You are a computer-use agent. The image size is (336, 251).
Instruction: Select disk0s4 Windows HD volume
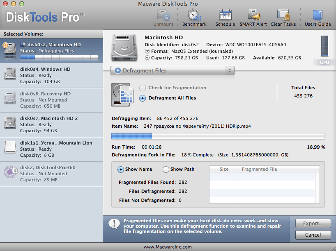51,76
